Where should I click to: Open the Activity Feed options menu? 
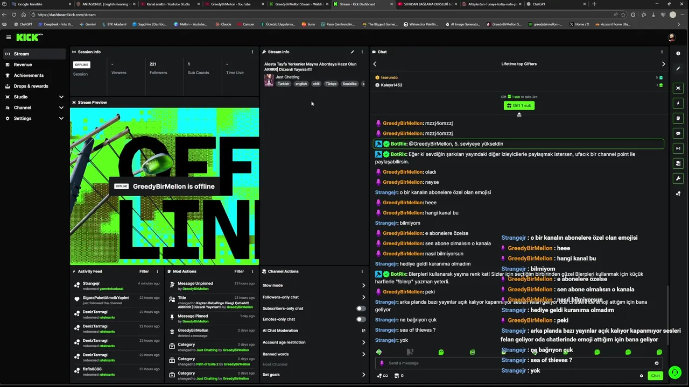(x=157, y=271)
